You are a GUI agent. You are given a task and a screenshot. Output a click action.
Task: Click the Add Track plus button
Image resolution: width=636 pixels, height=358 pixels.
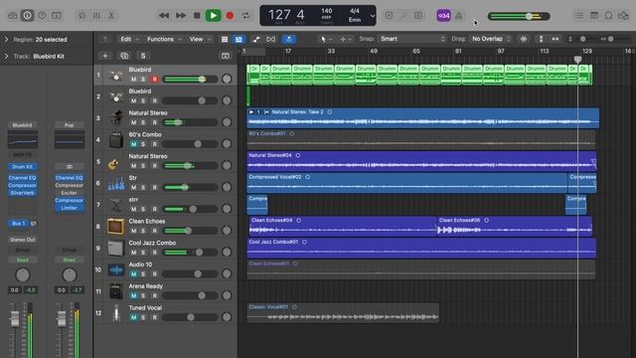(105, 56)
